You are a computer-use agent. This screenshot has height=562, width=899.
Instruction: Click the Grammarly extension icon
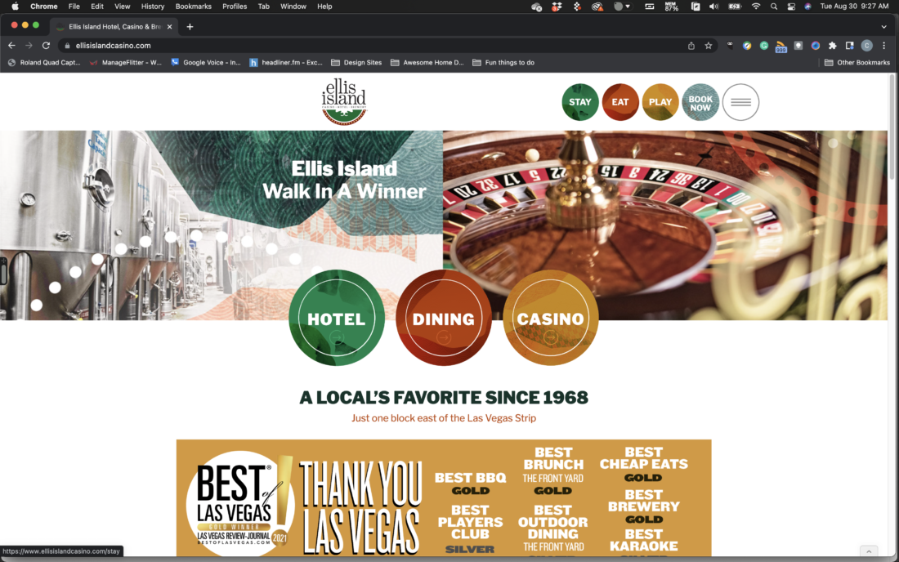pos(763,46)
